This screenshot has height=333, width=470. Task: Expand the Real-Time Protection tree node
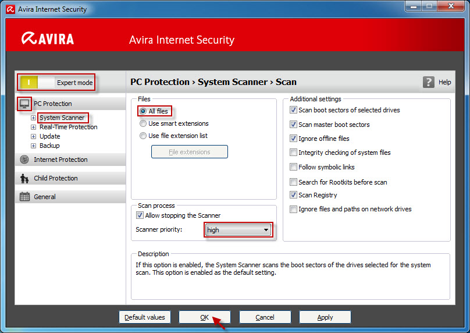33,127
